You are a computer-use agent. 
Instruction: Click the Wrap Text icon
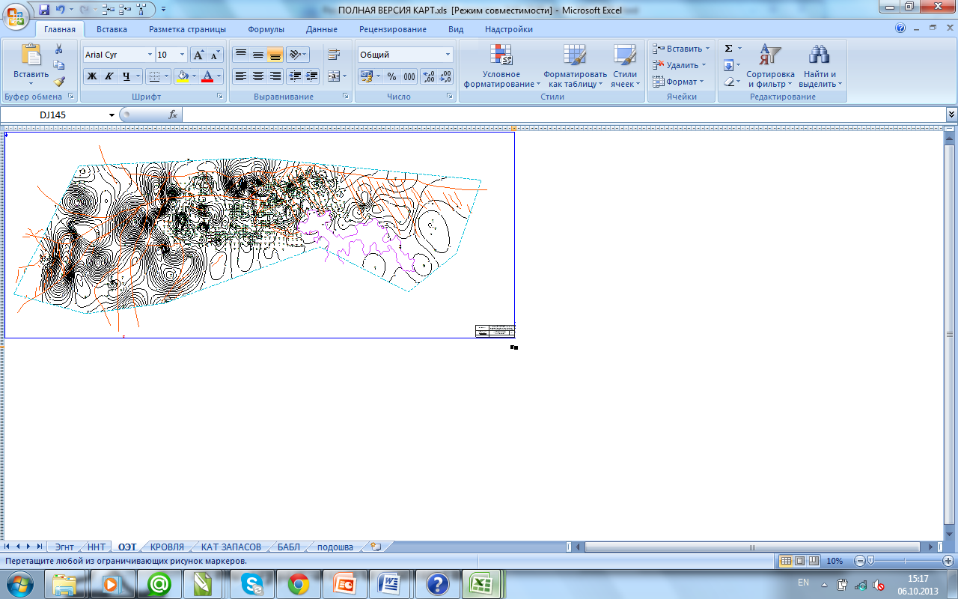point(333,55)
